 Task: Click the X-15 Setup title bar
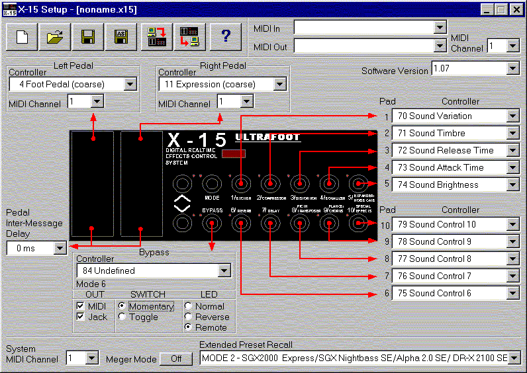point(263,9)
